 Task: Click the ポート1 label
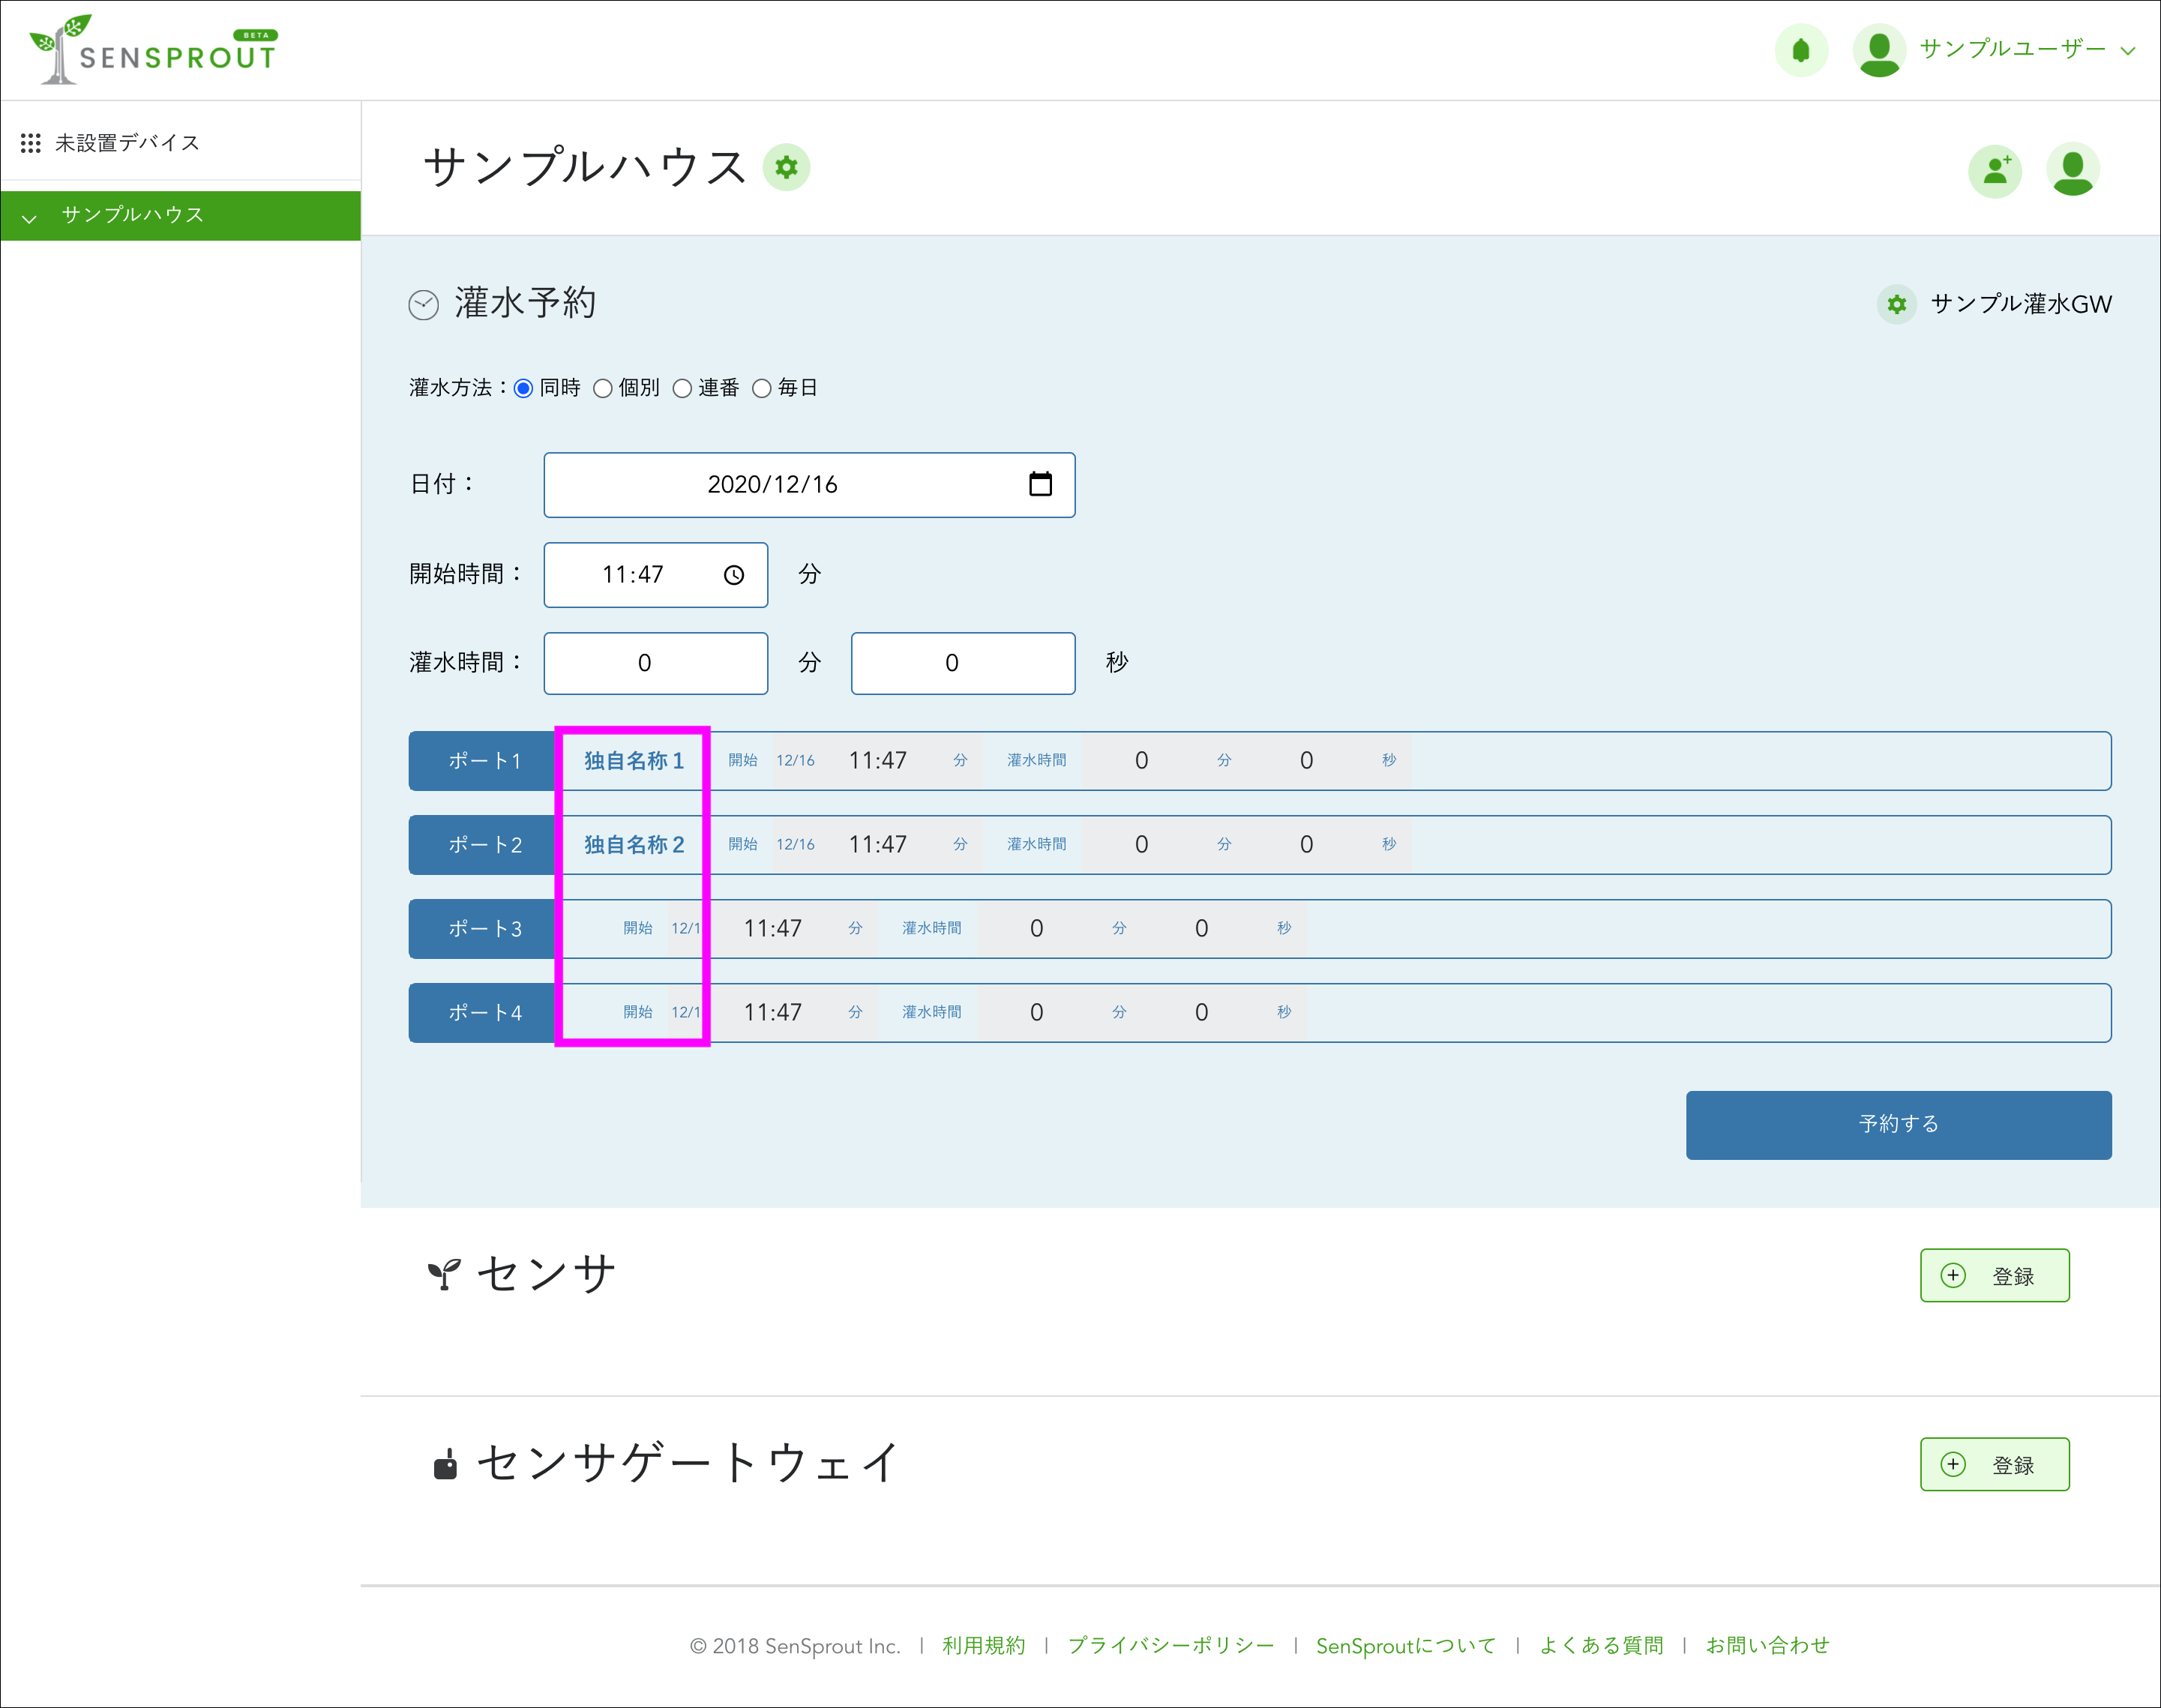click(x=485, y=761)
